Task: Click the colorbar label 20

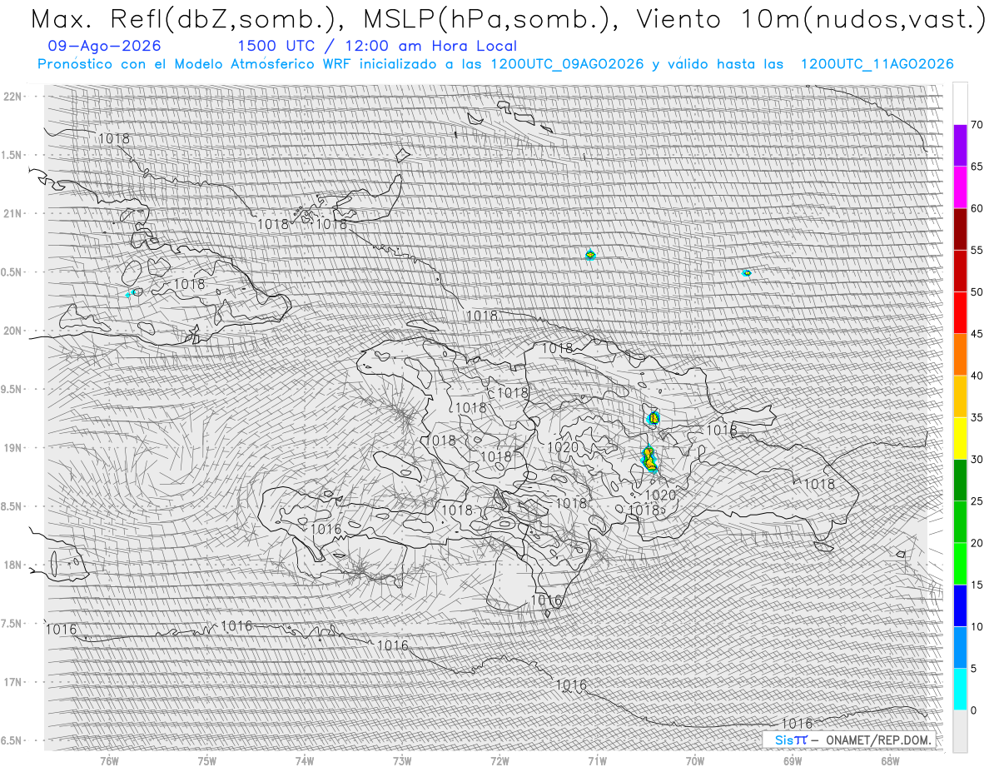Action: 977,543
